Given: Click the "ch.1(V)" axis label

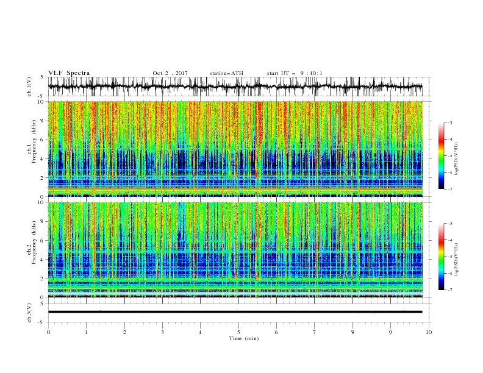Looking at the screenshot, I should coord(29,87).
